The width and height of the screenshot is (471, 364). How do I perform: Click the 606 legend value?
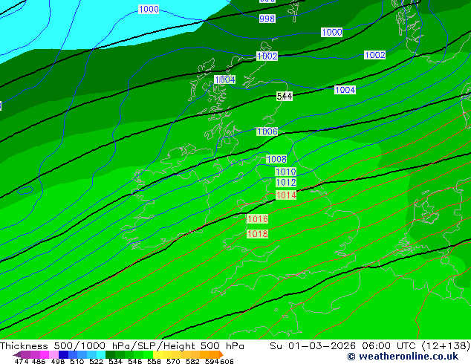point(226,361)
